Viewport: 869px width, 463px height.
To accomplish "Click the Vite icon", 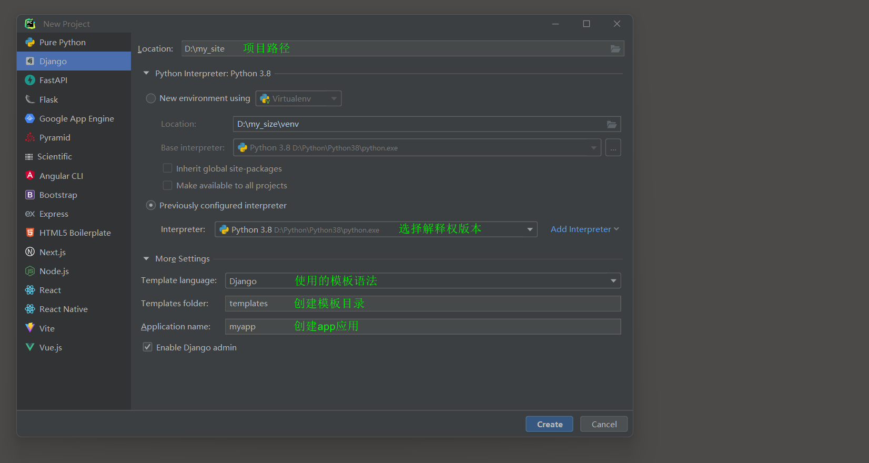I will click(x=30, y=328).
